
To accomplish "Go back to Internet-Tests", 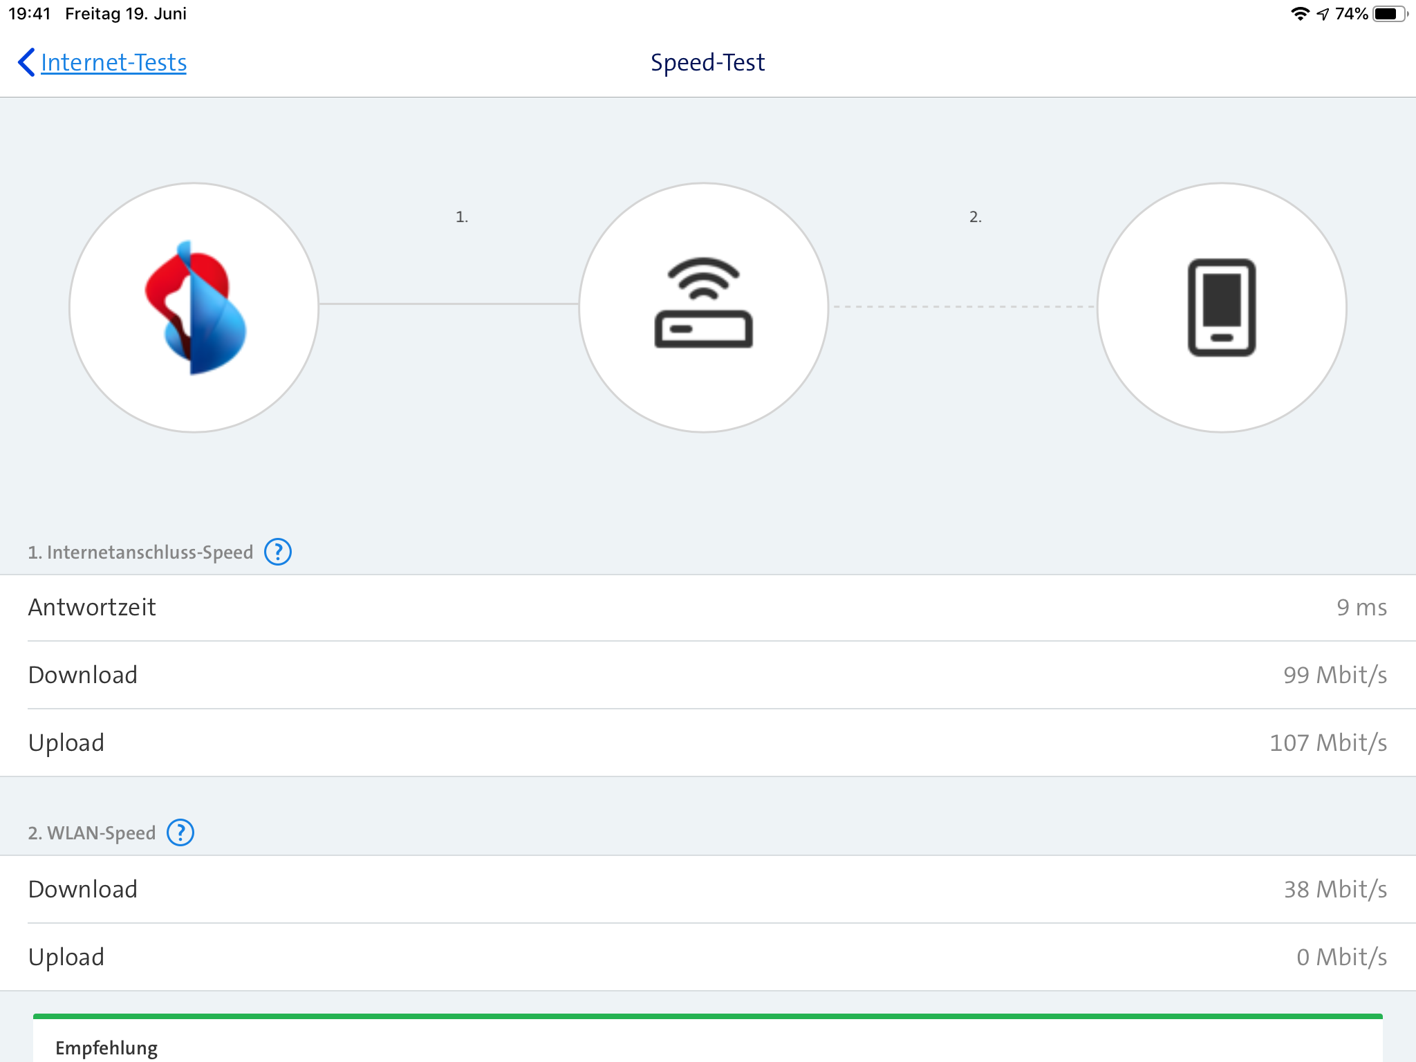I will point(113,62).
